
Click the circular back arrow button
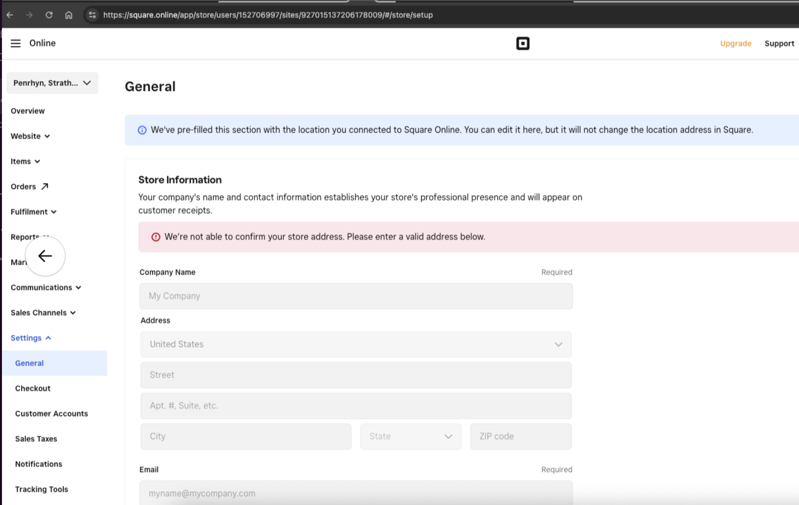[45, 256]
